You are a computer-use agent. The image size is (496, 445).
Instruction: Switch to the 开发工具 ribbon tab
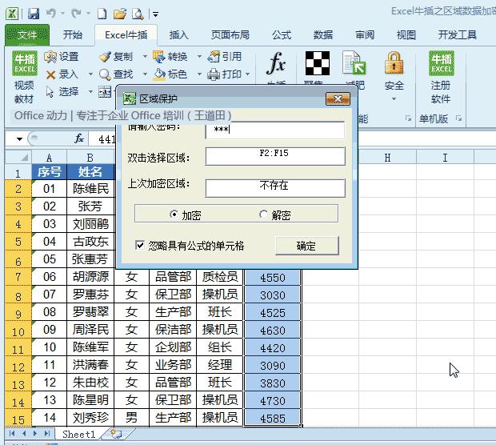(458, 34)
